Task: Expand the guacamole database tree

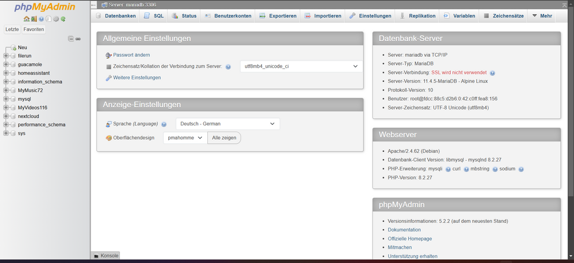Action: (6, 64)
